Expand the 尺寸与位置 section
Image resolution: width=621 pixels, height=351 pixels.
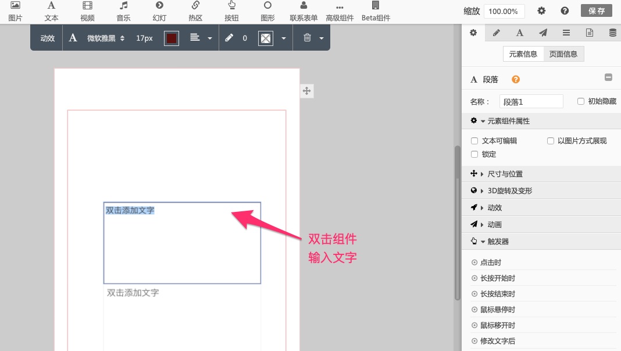pyautogui.click(x=504, y=174)
